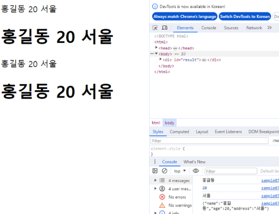Click the head element ellipsis badge
Viewport: 279px width, 214px height.
click(x=175, y=48)
